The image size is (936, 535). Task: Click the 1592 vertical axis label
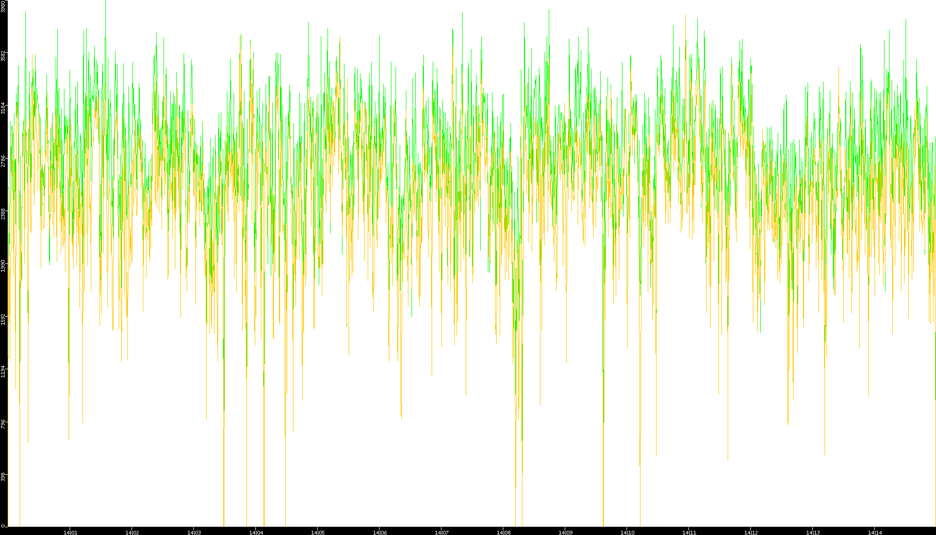(4, 318)
